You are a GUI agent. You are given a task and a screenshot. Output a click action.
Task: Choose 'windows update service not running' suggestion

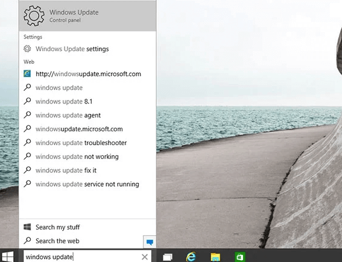pos(87,184)
